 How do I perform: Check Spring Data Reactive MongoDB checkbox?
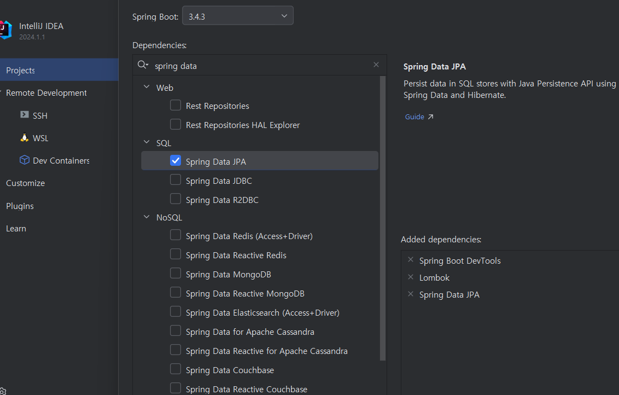tap(176, 292)
